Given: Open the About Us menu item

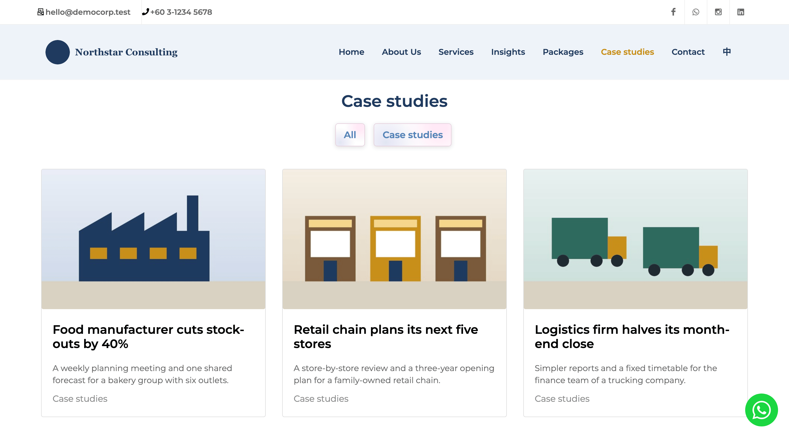Looking at the screenshot, I should (401, 52).
